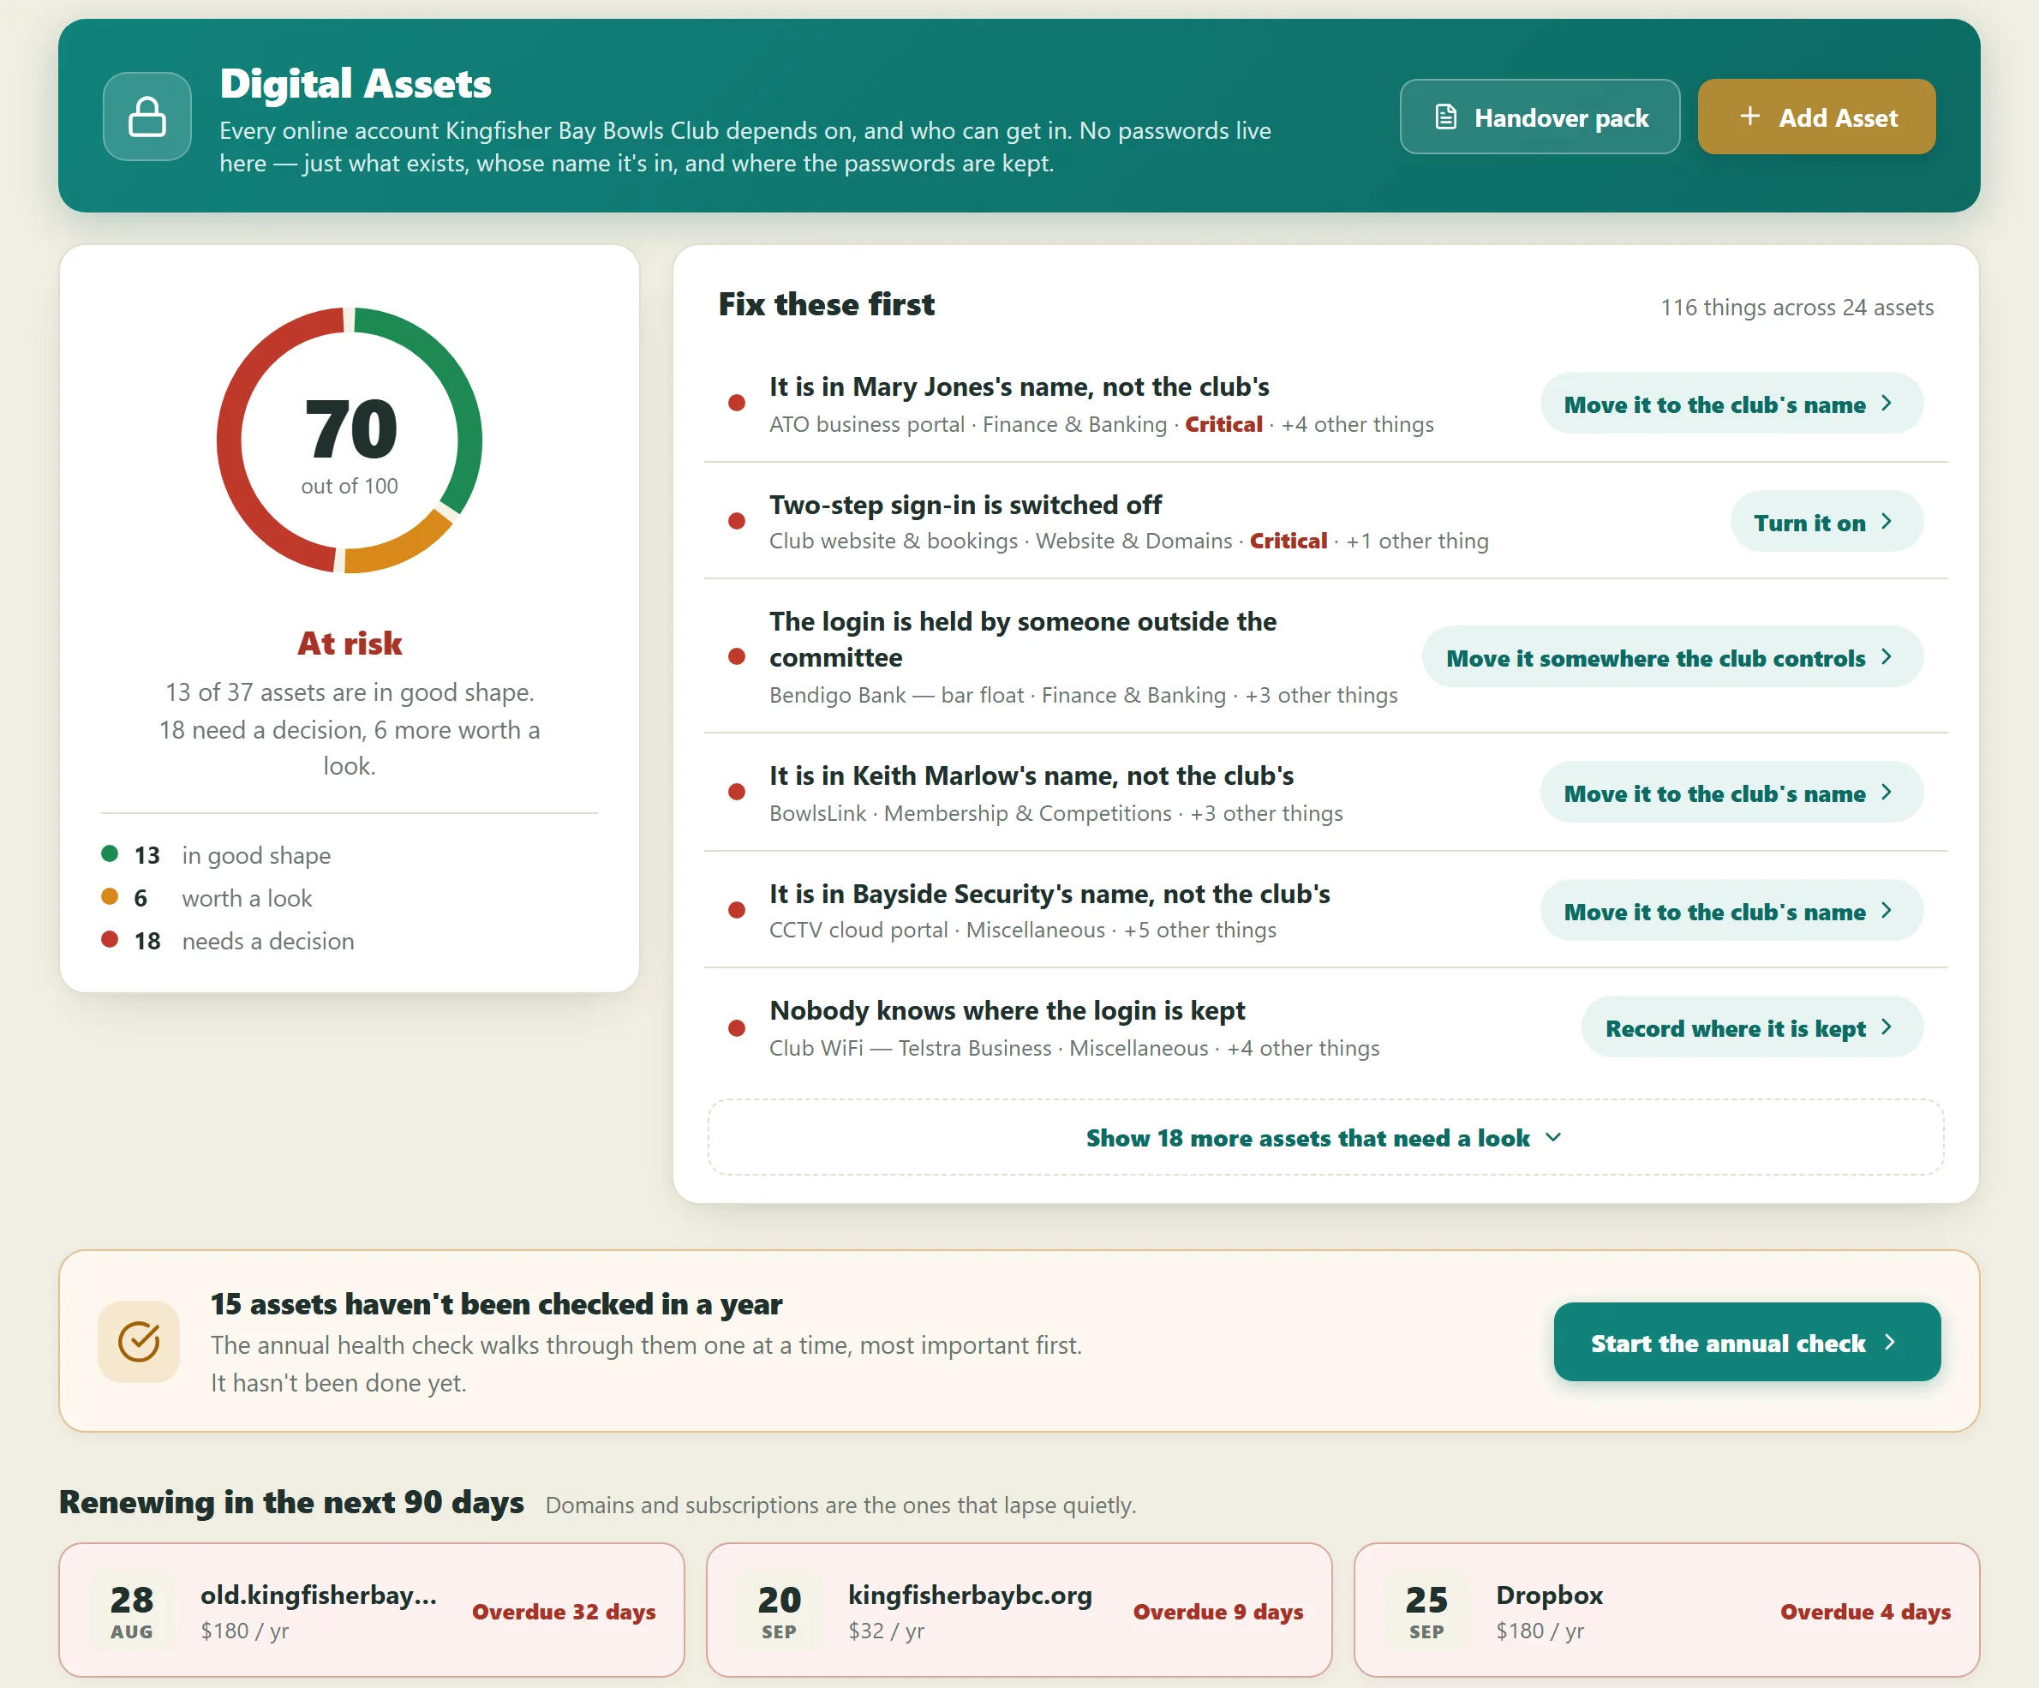
Task: Move BowlsLink to the club's name
Action: tap(1731, 793)
